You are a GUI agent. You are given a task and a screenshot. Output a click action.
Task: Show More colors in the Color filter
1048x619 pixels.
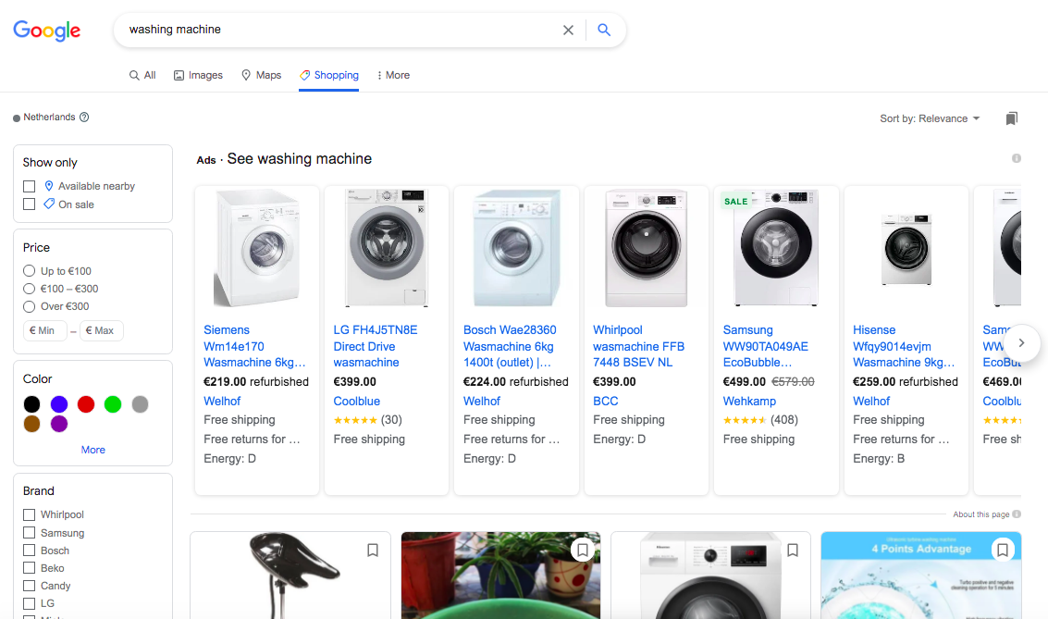pyautogui.click(x=92, y=450)
